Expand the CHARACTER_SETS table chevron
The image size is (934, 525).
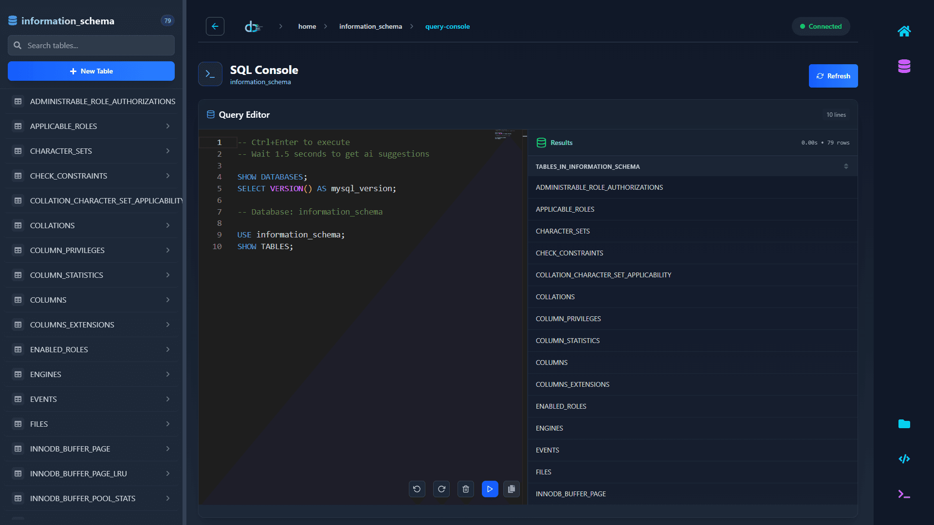[x=168, y=151]
